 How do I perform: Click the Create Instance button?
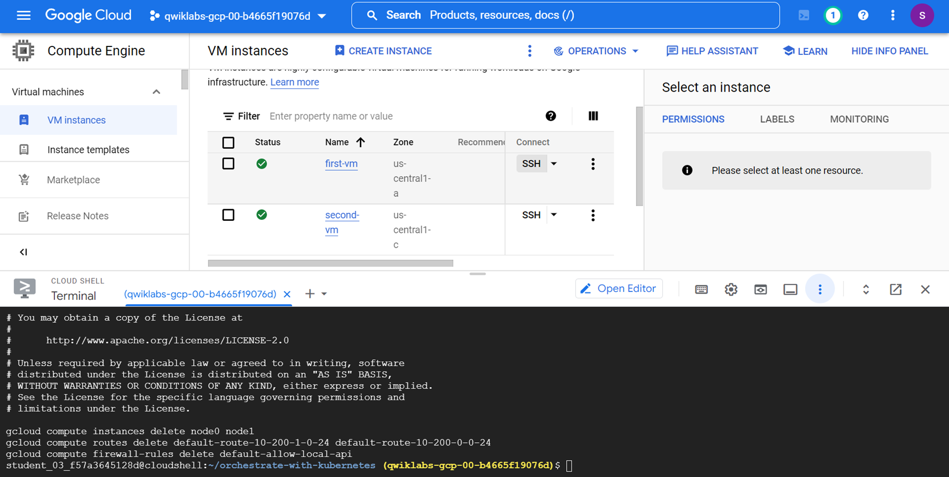click(383, 51)
